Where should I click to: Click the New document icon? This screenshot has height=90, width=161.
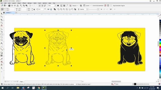coord(2,5)
